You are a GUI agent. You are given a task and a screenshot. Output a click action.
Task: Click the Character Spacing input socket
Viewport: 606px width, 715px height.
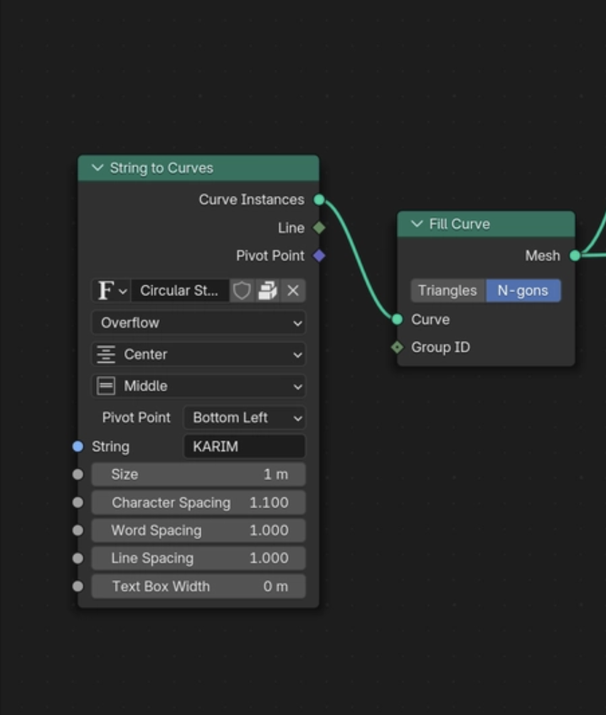click(x=78, y=503)
